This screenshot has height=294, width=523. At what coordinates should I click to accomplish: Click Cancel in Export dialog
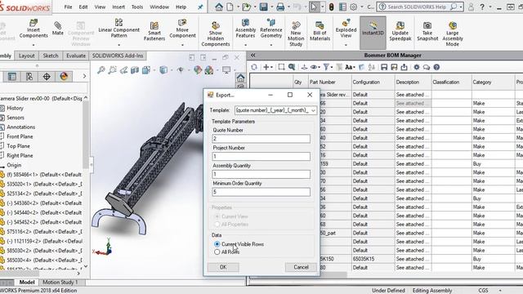pyautogui.click(x=301, y=267)
